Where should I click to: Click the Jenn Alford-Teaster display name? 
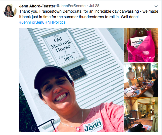[x=37, y=6]
